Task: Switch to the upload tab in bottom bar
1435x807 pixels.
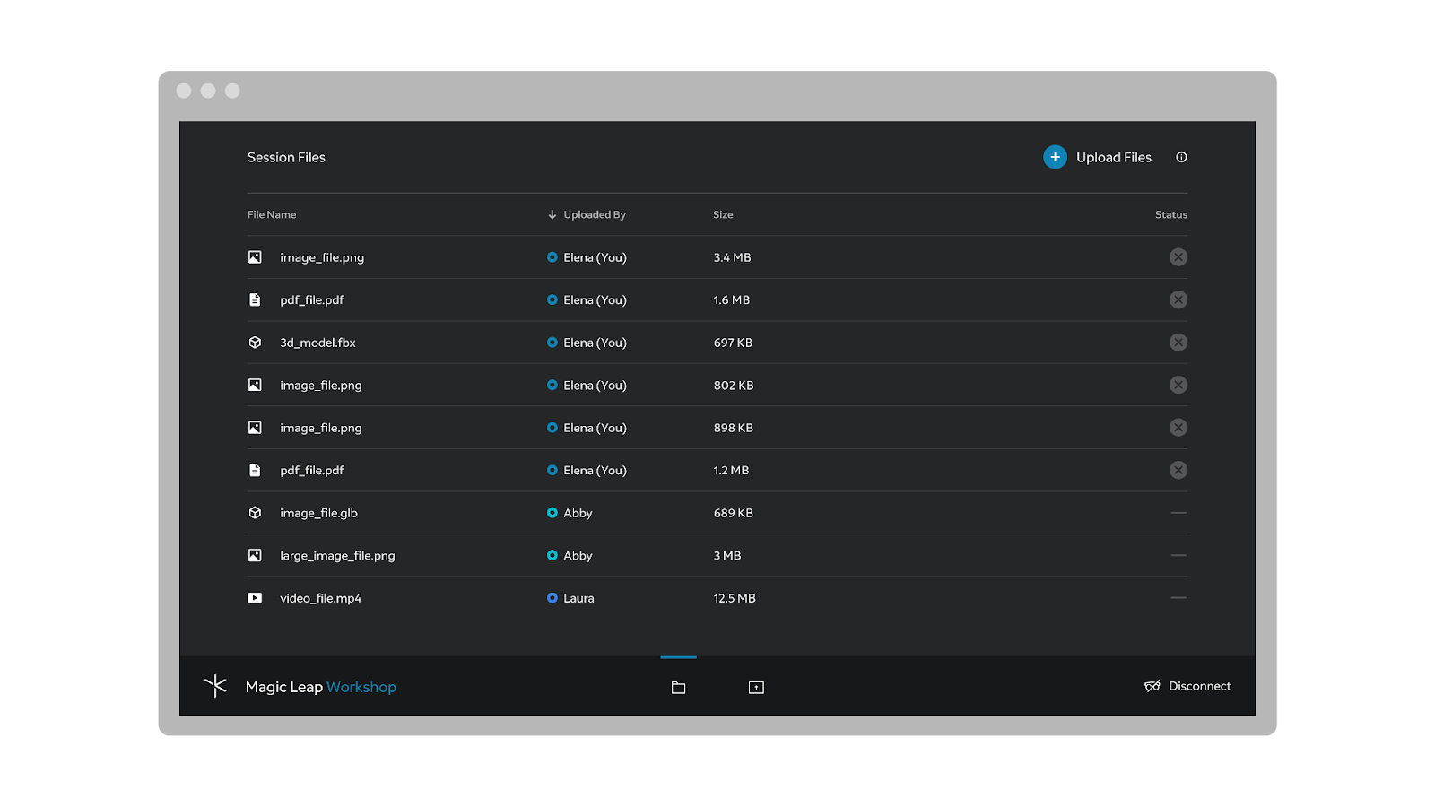Action: tap(756, 688)
